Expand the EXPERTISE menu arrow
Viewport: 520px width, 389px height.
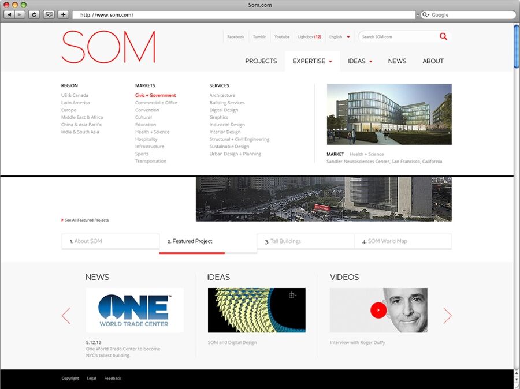click(330, 62)
